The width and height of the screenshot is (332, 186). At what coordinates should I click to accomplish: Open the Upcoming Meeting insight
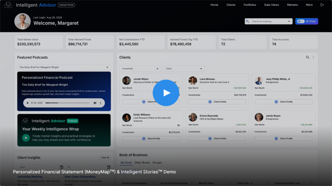[x=30, y=177]
